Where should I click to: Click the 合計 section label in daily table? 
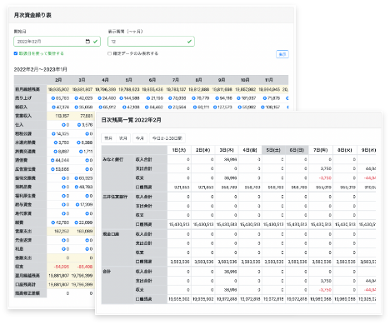tap(107, 272)
